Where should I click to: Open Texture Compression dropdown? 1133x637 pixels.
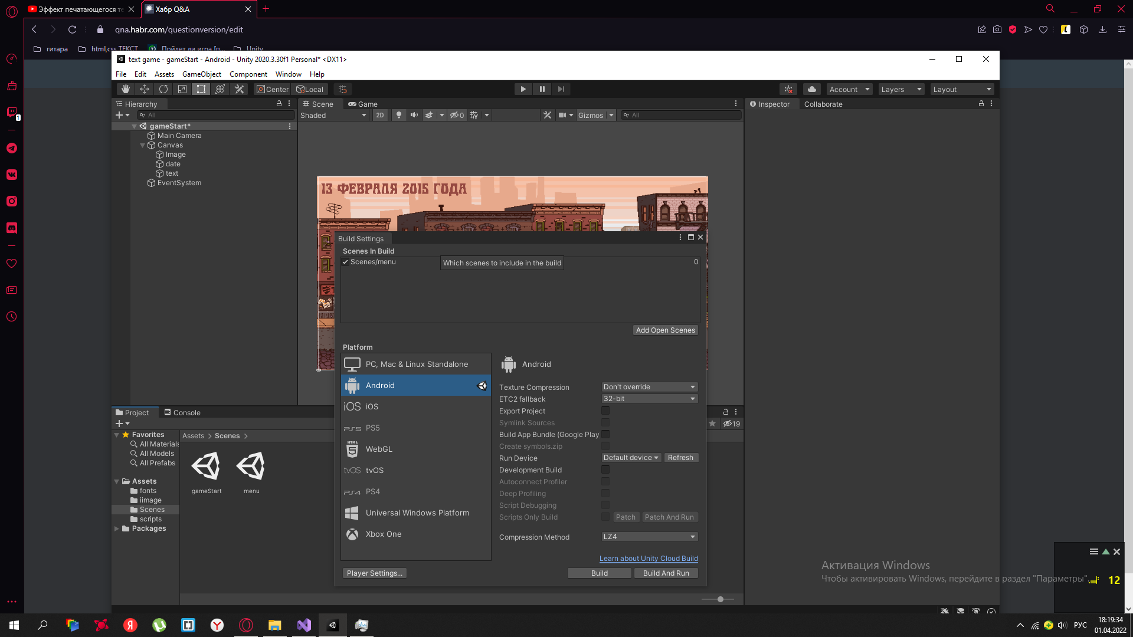tap(650, 387)
